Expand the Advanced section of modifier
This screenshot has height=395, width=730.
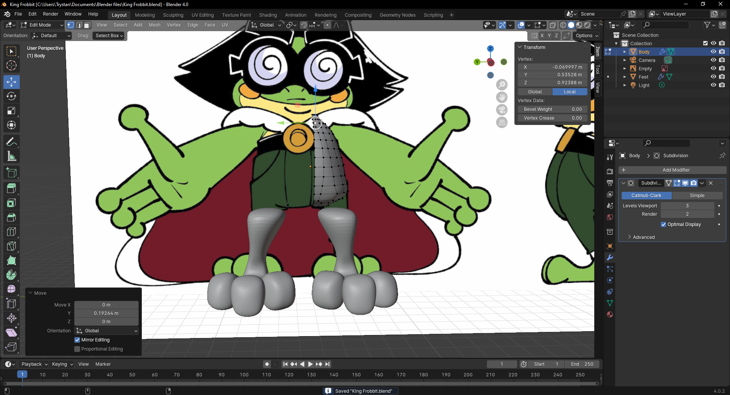(x=643, y=237)
